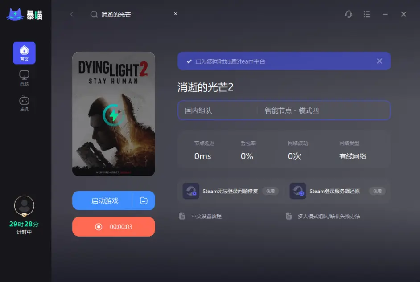Click 使用 beside Steam登录服务器还原
This screenshot has width=420, height=282.
[x=378, y=191]
